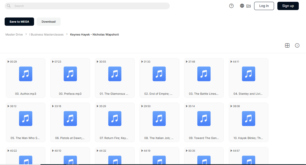Click music icon of 00. Author.mp3
The width and height of the screenshot is (306, 165).
(x=26, y=74)
